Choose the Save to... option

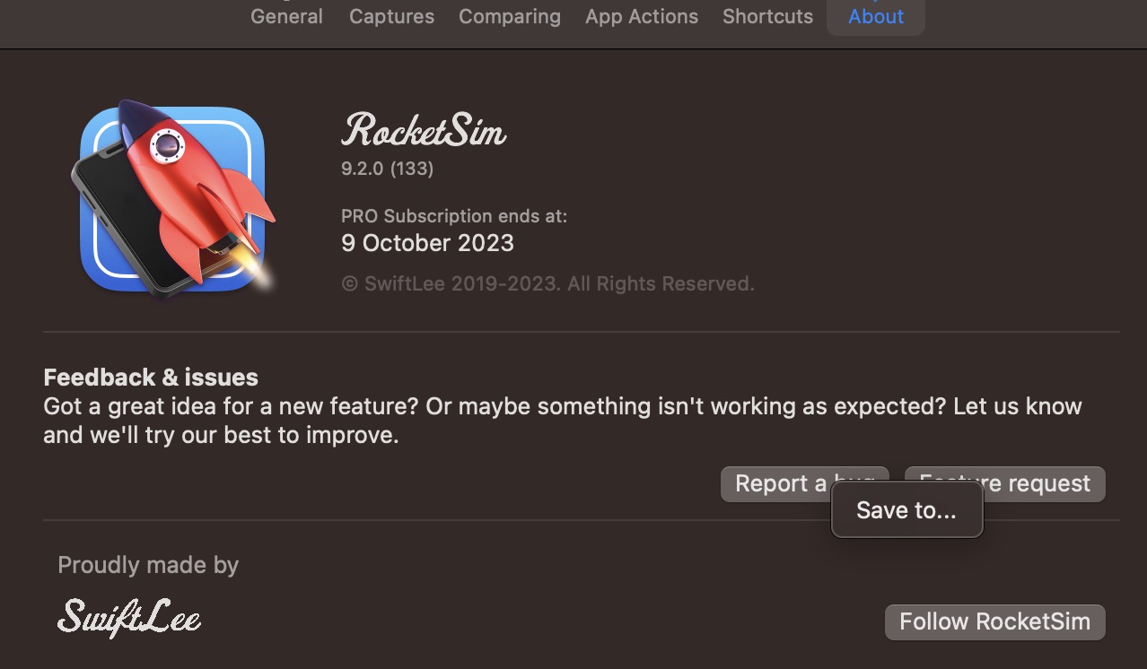[906, 509]
